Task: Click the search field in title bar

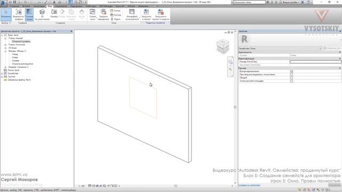Action: [250, 2]
